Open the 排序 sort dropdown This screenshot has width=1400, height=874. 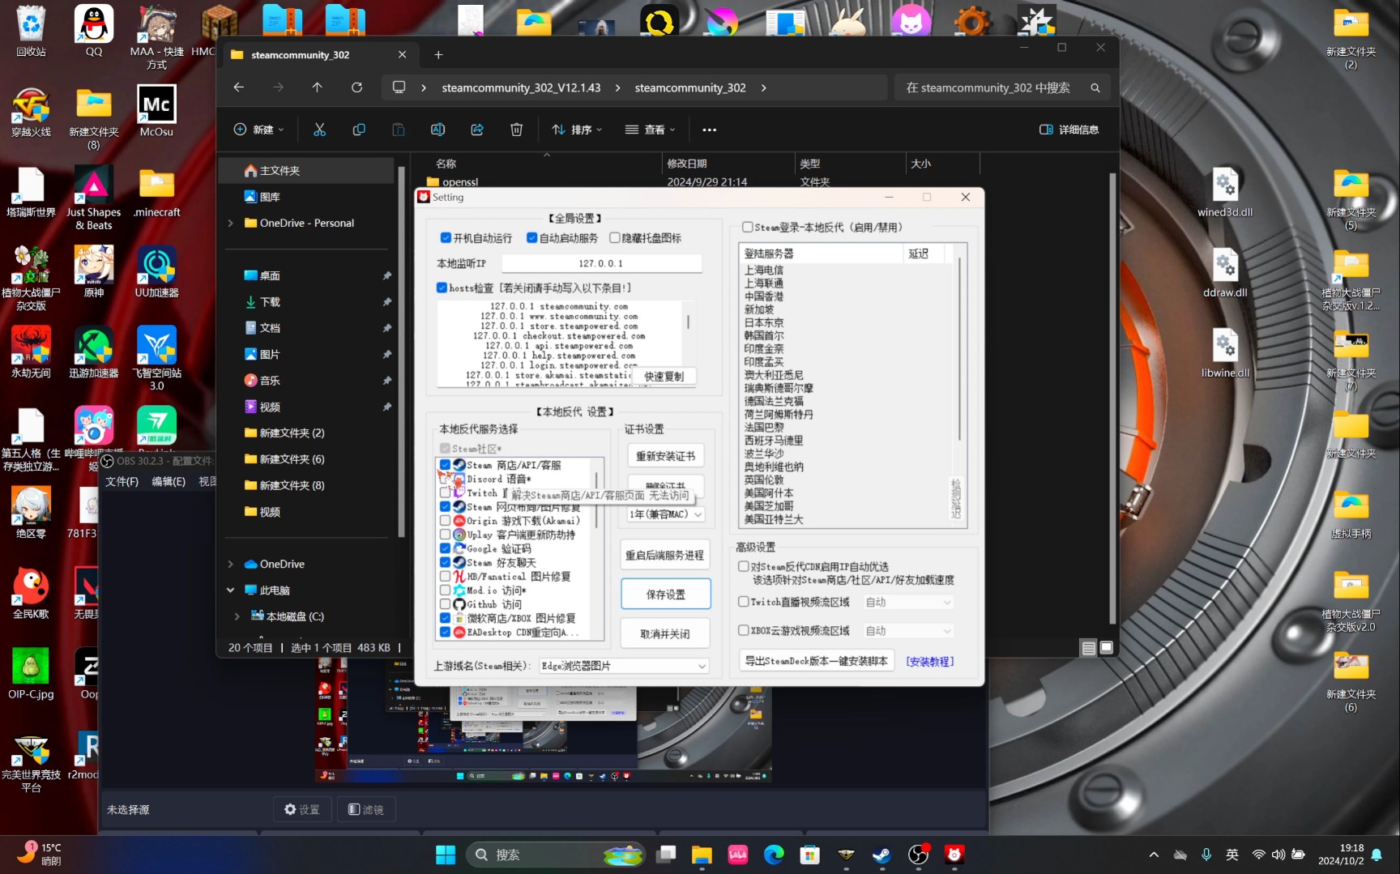(577, 130)
